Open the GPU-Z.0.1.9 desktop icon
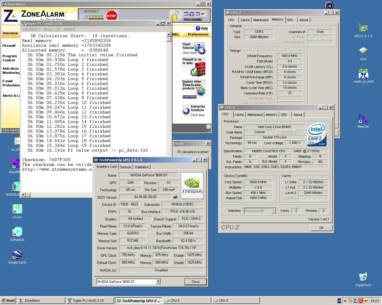The height and width of the screenshot is (305, 382). (x=363, y=29)
